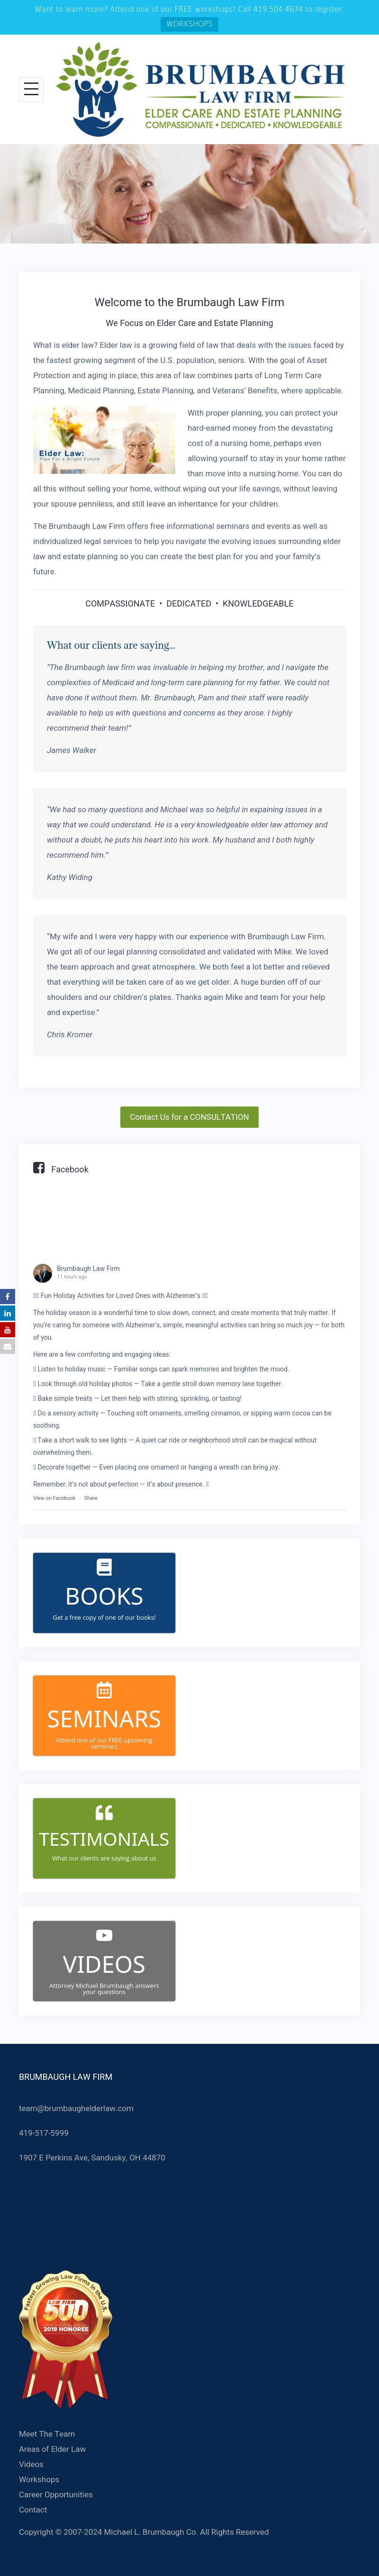Click the YouTube social sidebar icon
This screenshot has width=379, height=2576.
pyautogui.click(x=7, y=1330)
